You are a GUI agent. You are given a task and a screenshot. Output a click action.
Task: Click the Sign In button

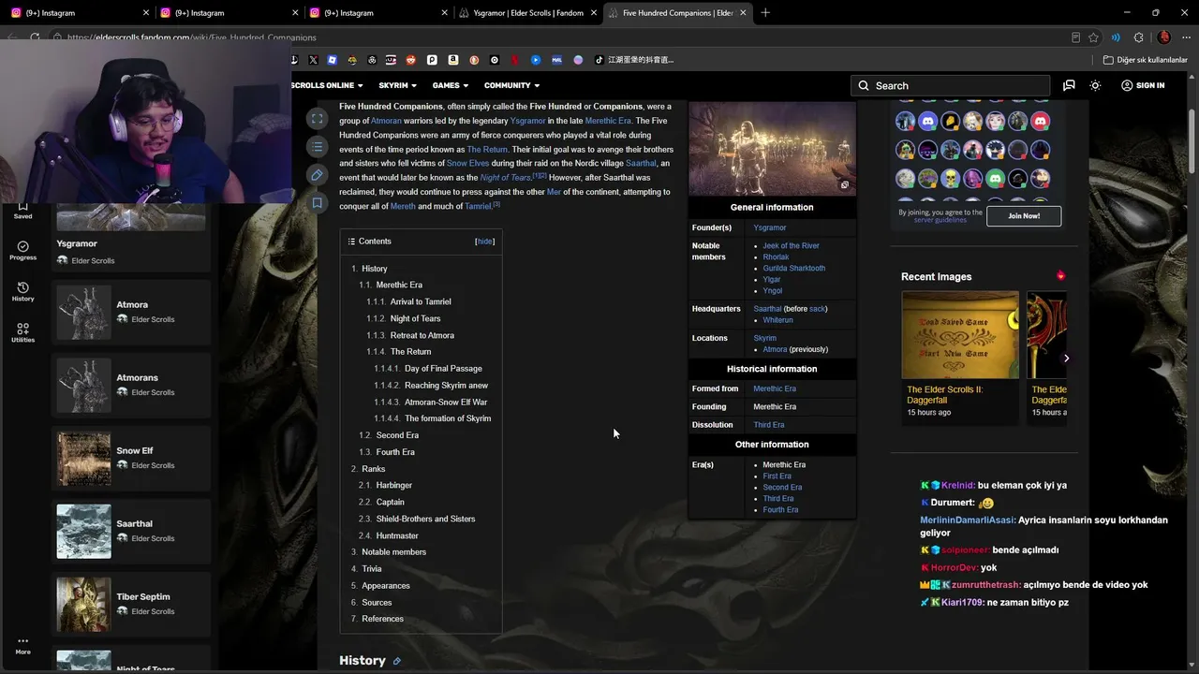click(x=1143, y=85)
